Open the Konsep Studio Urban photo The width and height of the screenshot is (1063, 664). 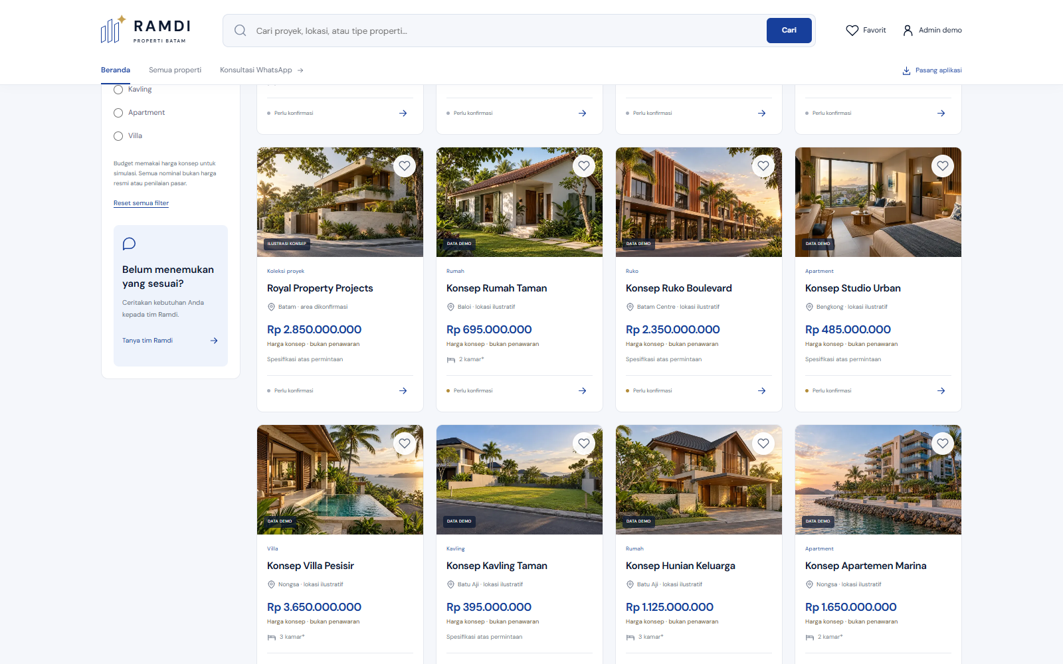[878, 202]
